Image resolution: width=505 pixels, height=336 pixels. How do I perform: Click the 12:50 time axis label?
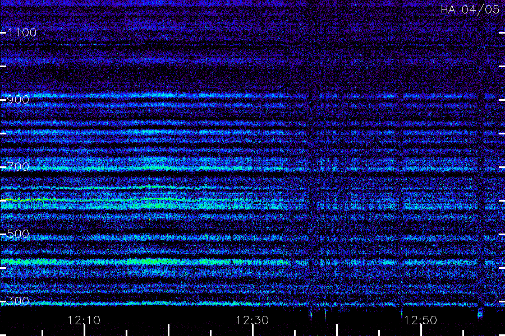pyautogui.click(x=420, y=320)
